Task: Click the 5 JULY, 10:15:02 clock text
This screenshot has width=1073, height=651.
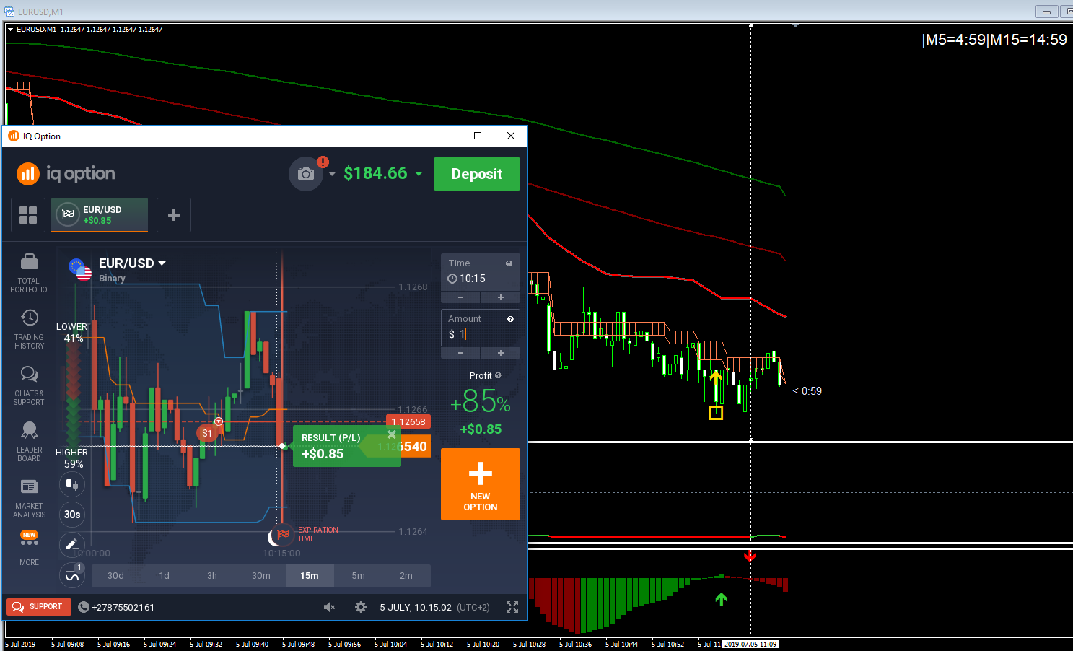Action: coord(416,607)
